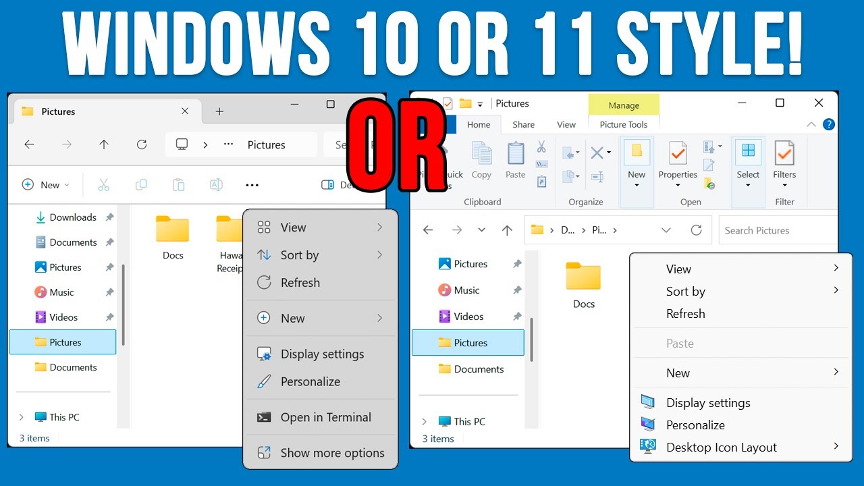Click Copy path icon in Clipboard group
Screen dimensions: 864x486
541,164
